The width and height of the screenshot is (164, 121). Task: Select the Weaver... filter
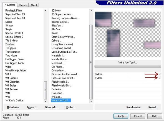pos(57,97)
